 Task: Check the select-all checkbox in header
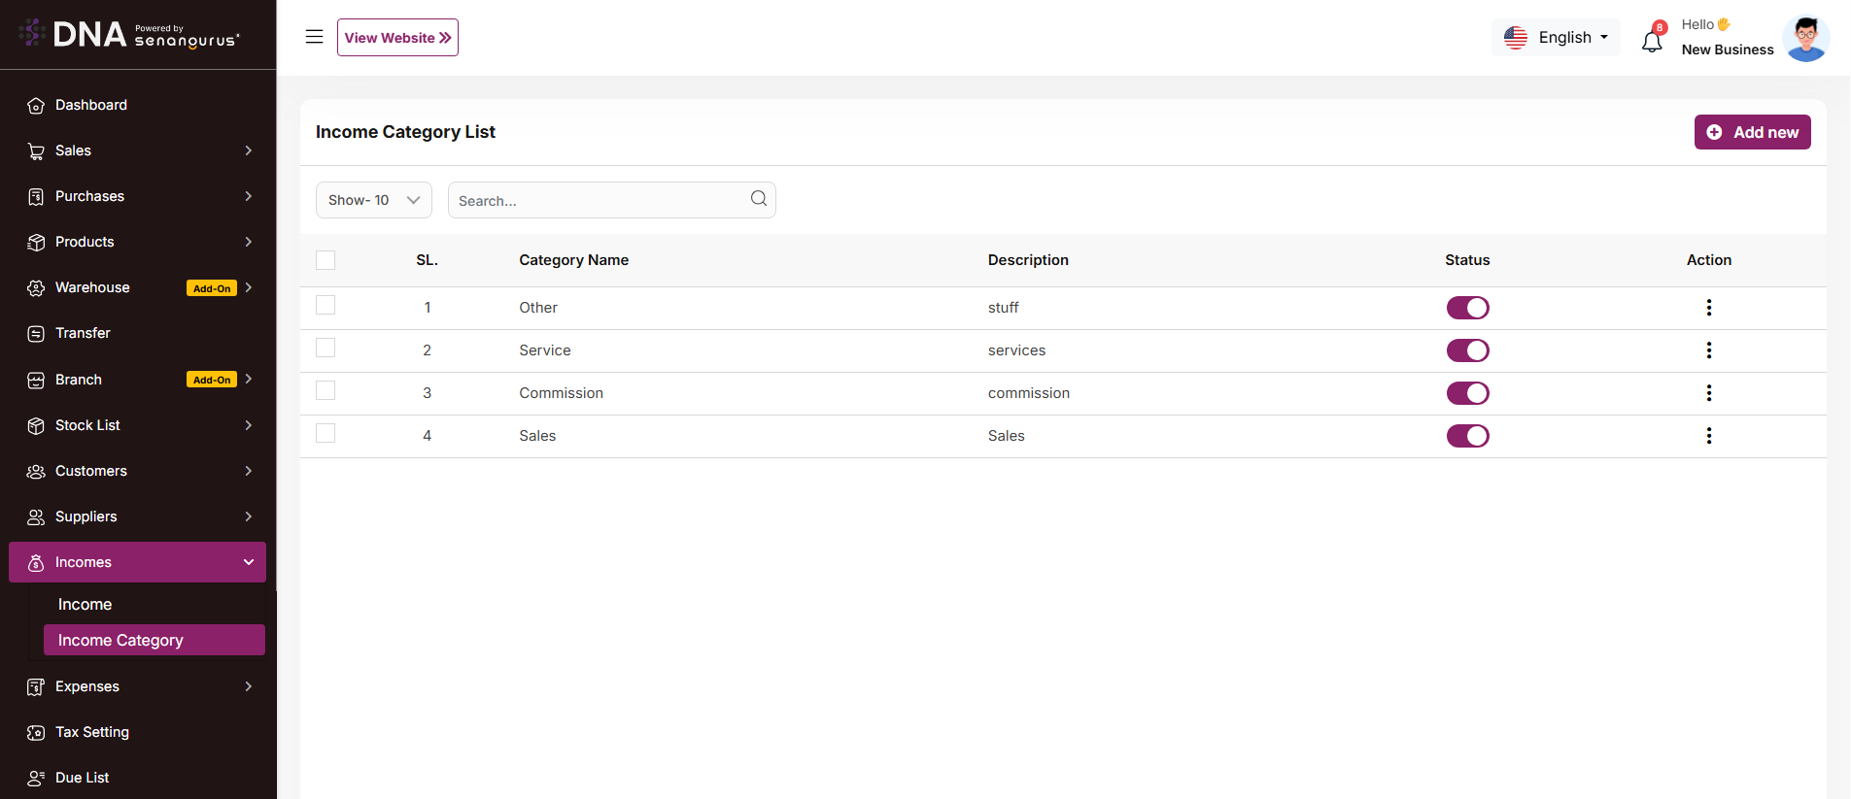[x=326, y=260]
